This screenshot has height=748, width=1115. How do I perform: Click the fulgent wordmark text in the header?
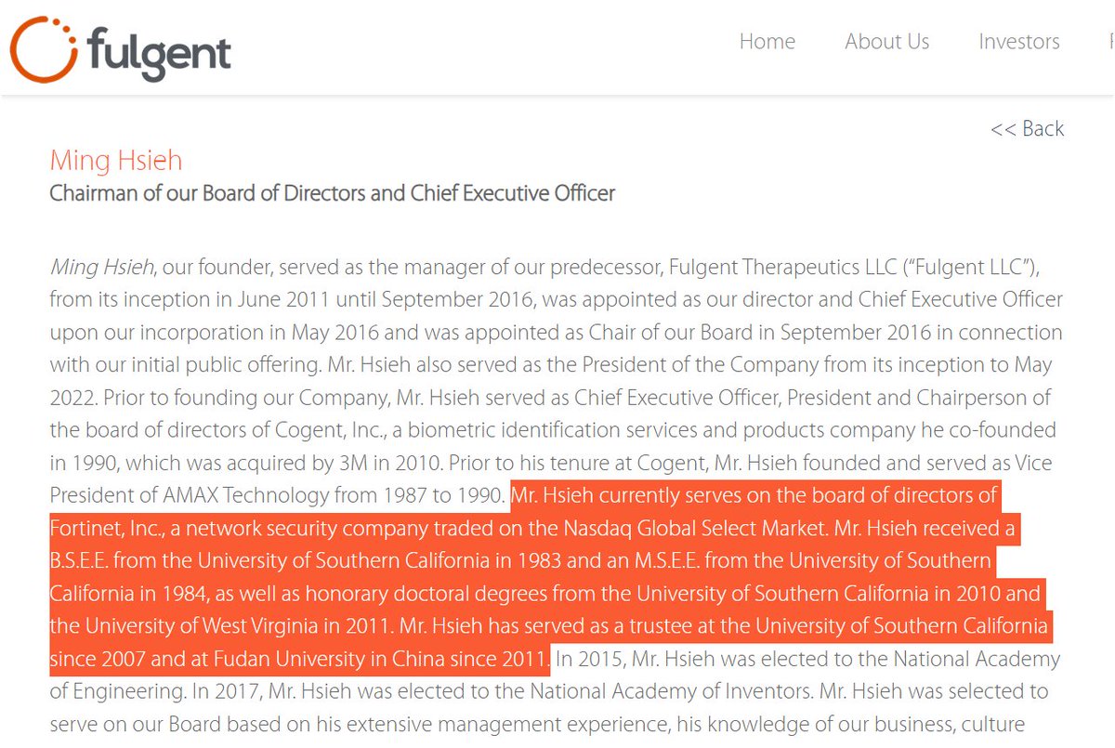(160, 47)
